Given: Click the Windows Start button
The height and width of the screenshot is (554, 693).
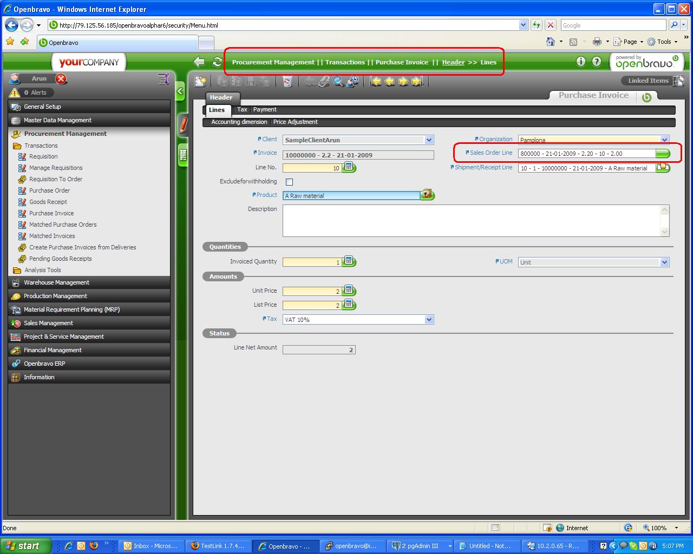Looking at the screenshot, I should tap(25, 546).
